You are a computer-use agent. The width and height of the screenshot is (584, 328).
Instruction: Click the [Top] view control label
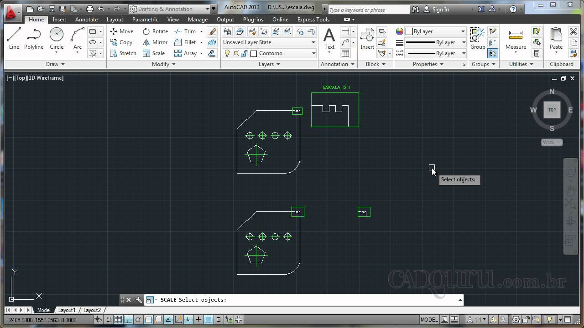pyautogui.click(x=20, y=78)
